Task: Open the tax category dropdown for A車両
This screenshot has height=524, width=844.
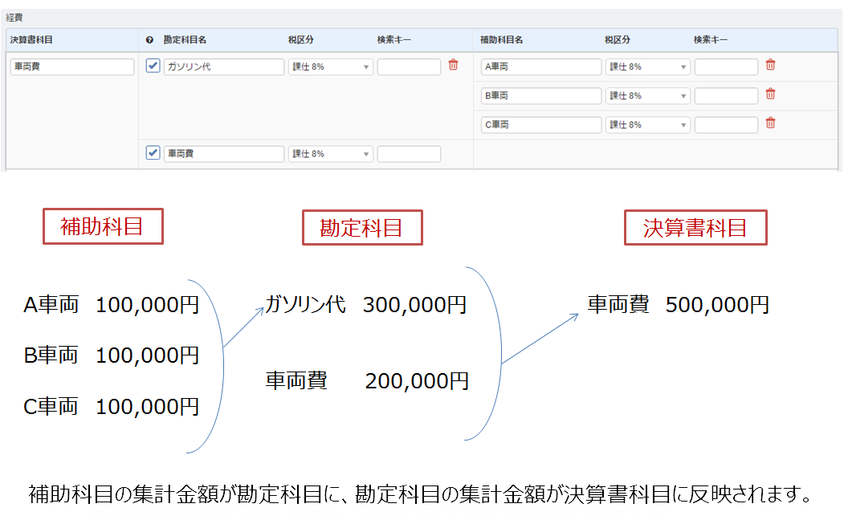Action: pos(647,67)
